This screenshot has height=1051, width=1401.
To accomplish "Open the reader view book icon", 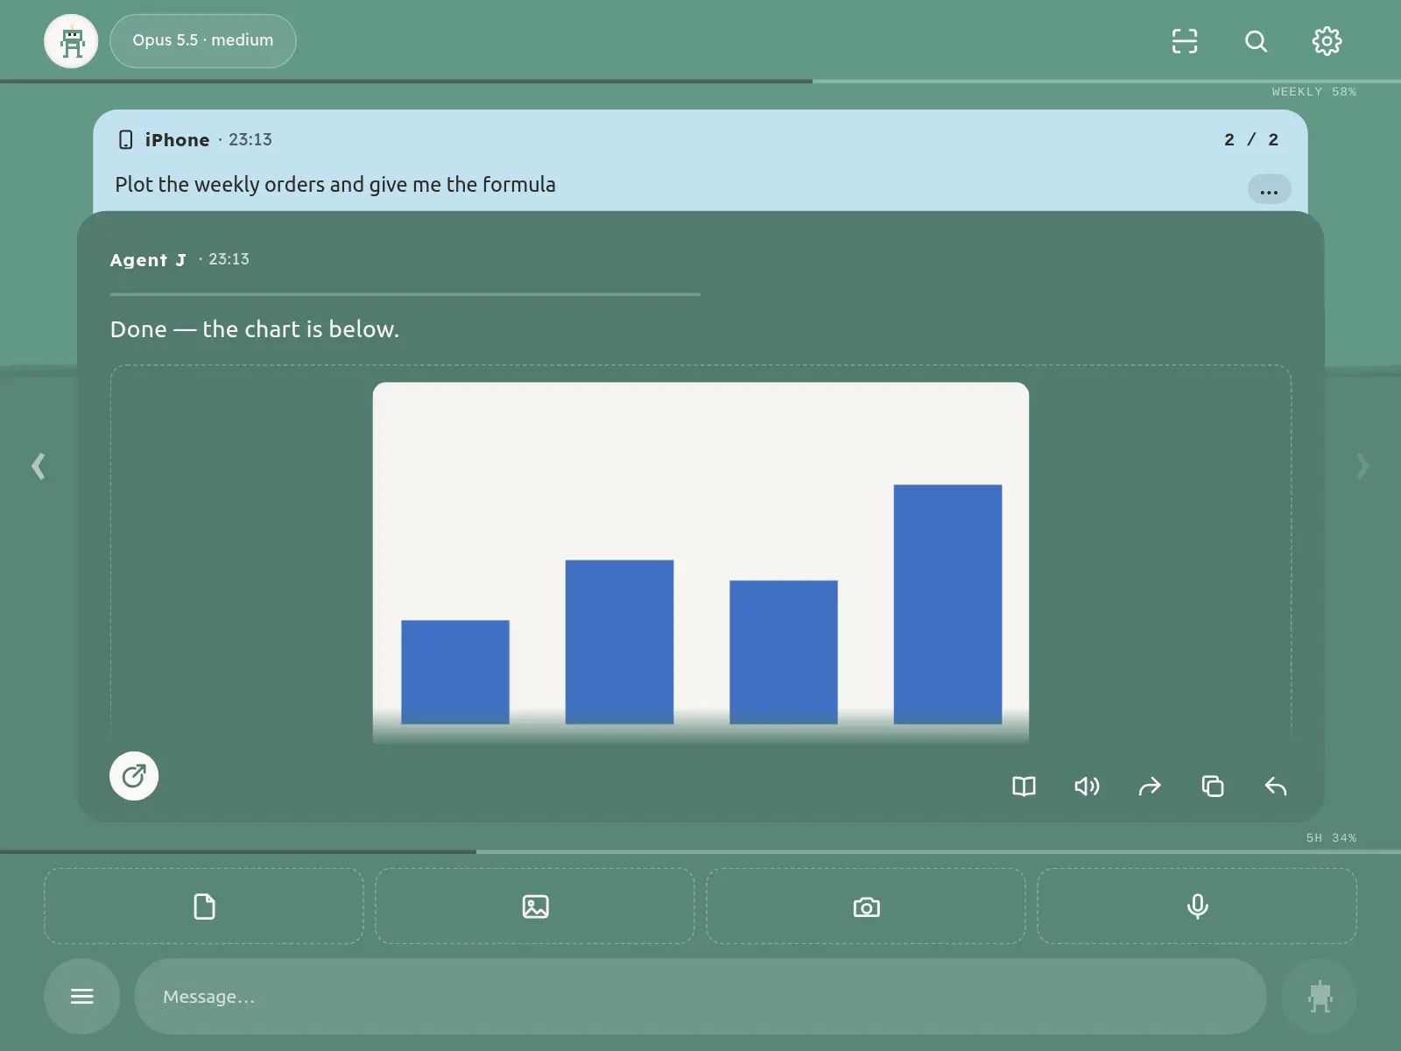I will point(1024,786).
